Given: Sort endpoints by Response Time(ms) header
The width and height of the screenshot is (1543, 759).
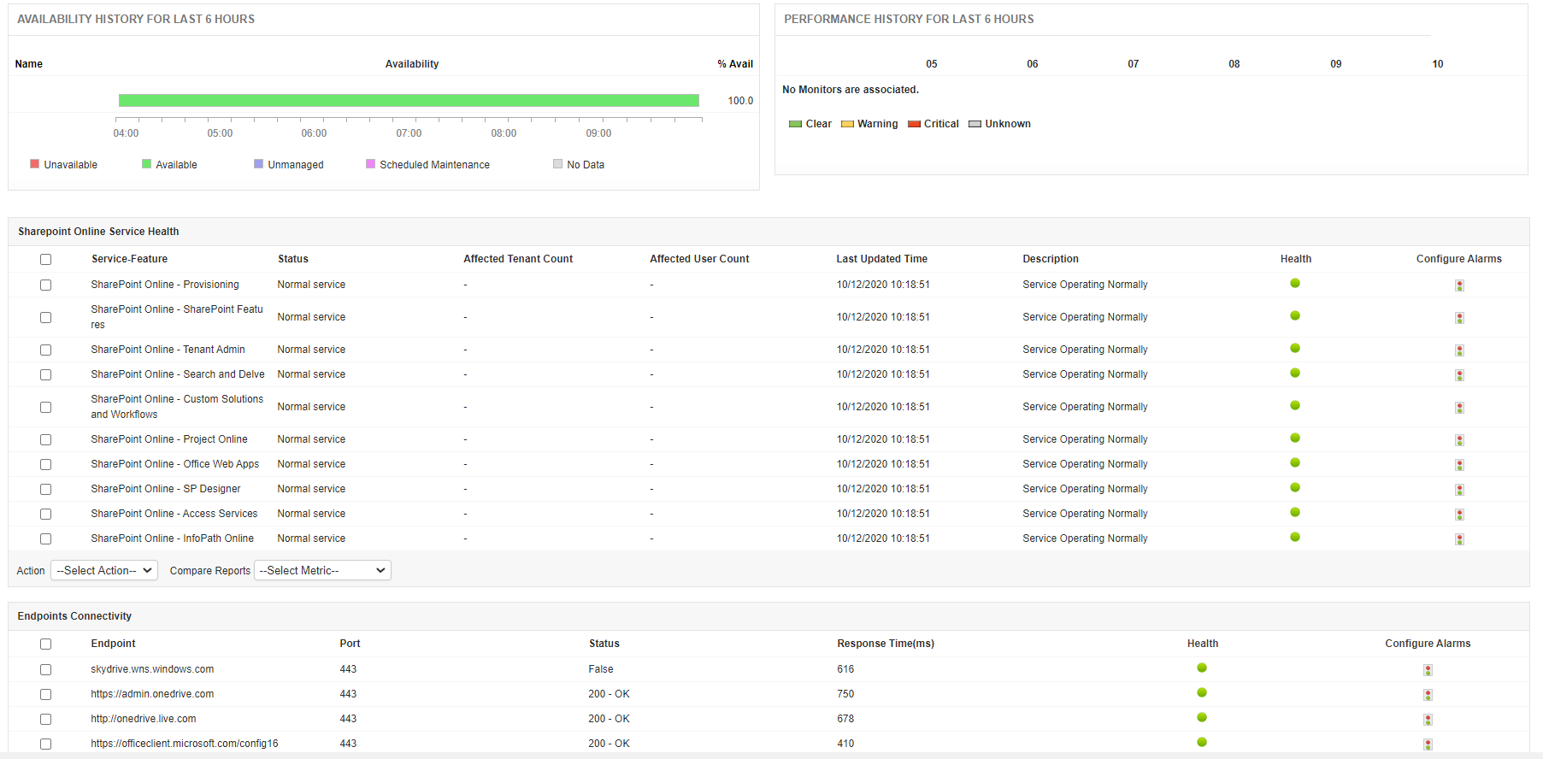Looking at the screenshot, I should tap(886, 644).
